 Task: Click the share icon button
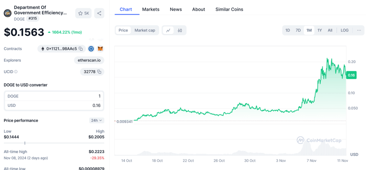(99, 13)
